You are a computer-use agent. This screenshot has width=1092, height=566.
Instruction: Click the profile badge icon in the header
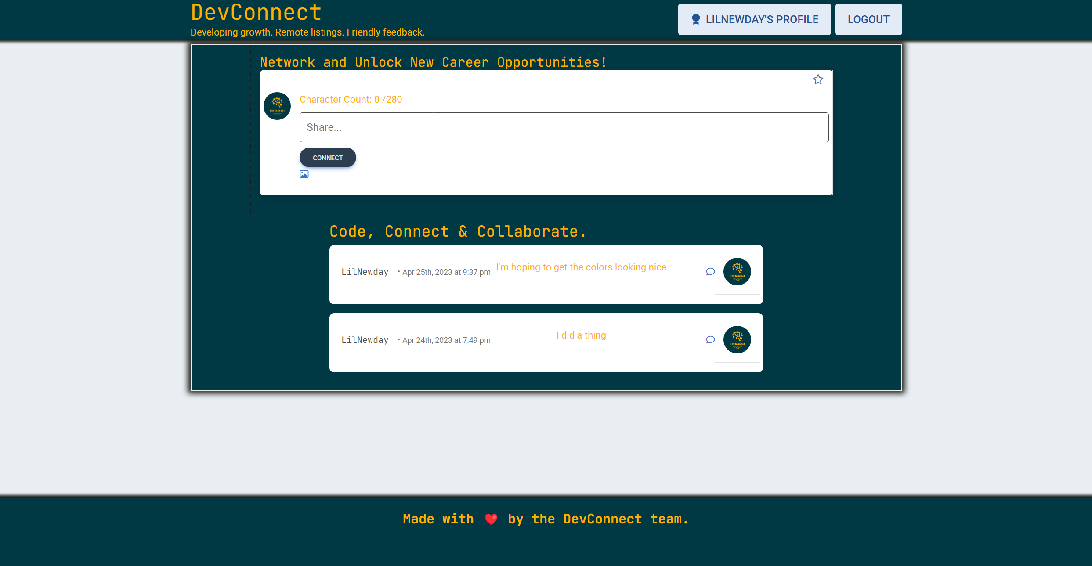[x=696, y=19]
